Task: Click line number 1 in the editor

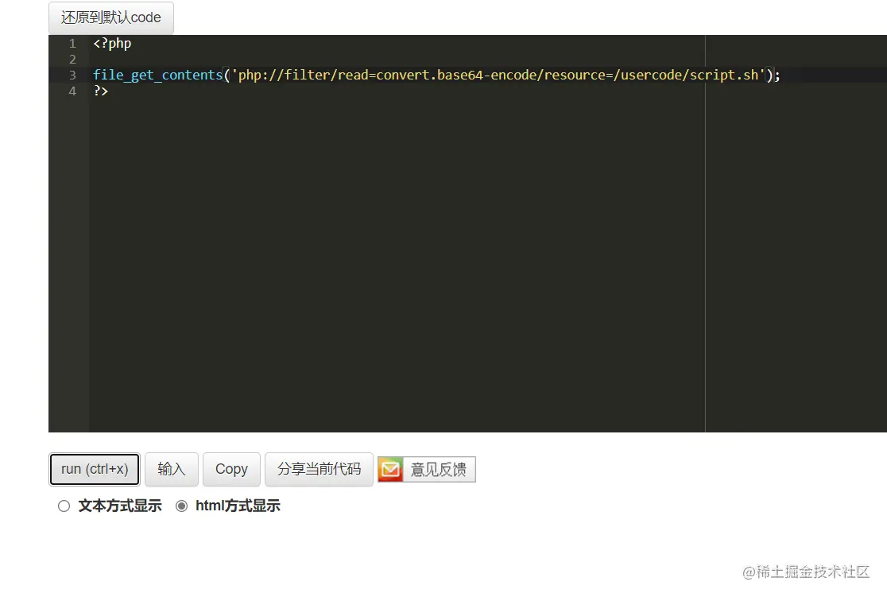Action: (72, 43)
